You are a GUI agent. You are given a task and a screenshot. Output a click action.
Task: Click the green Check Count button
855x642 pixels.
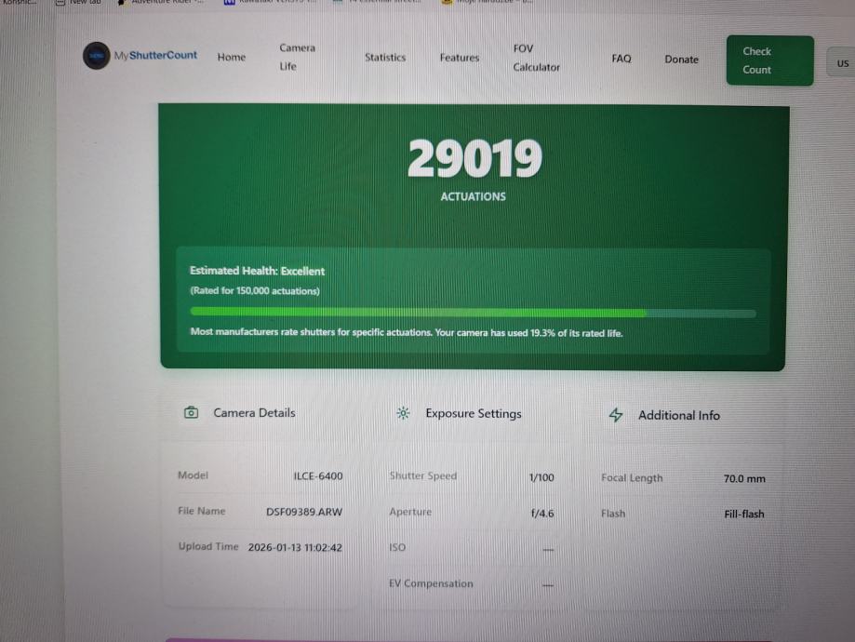click(770, 60)
